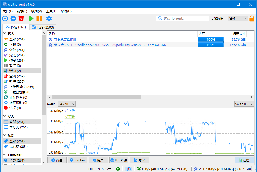Click the add torrent file plus icon
The image size is (257, 172).
[x=13, y=18]
